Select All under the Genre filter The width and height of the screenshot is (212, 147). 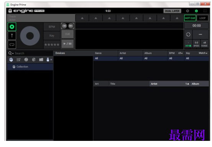[x=105, y=58]
